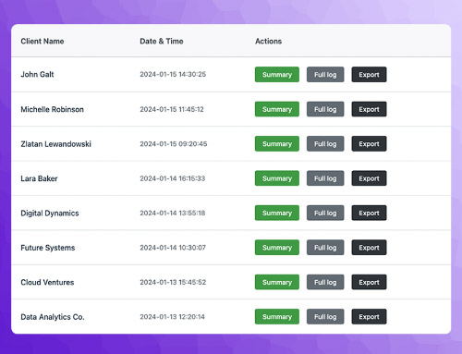
Task: Click timestamp 2024-01-14 13:55:18
Action: tap(172, 213)
